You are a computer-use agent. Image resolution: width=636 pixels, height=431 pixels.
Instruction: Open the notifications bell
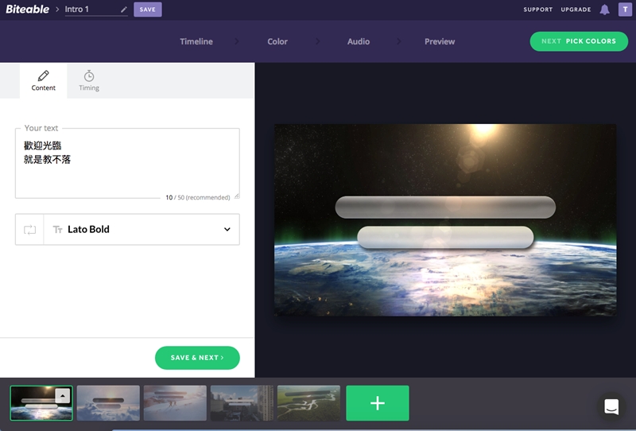pyautogui.click(x=604, y=10)
